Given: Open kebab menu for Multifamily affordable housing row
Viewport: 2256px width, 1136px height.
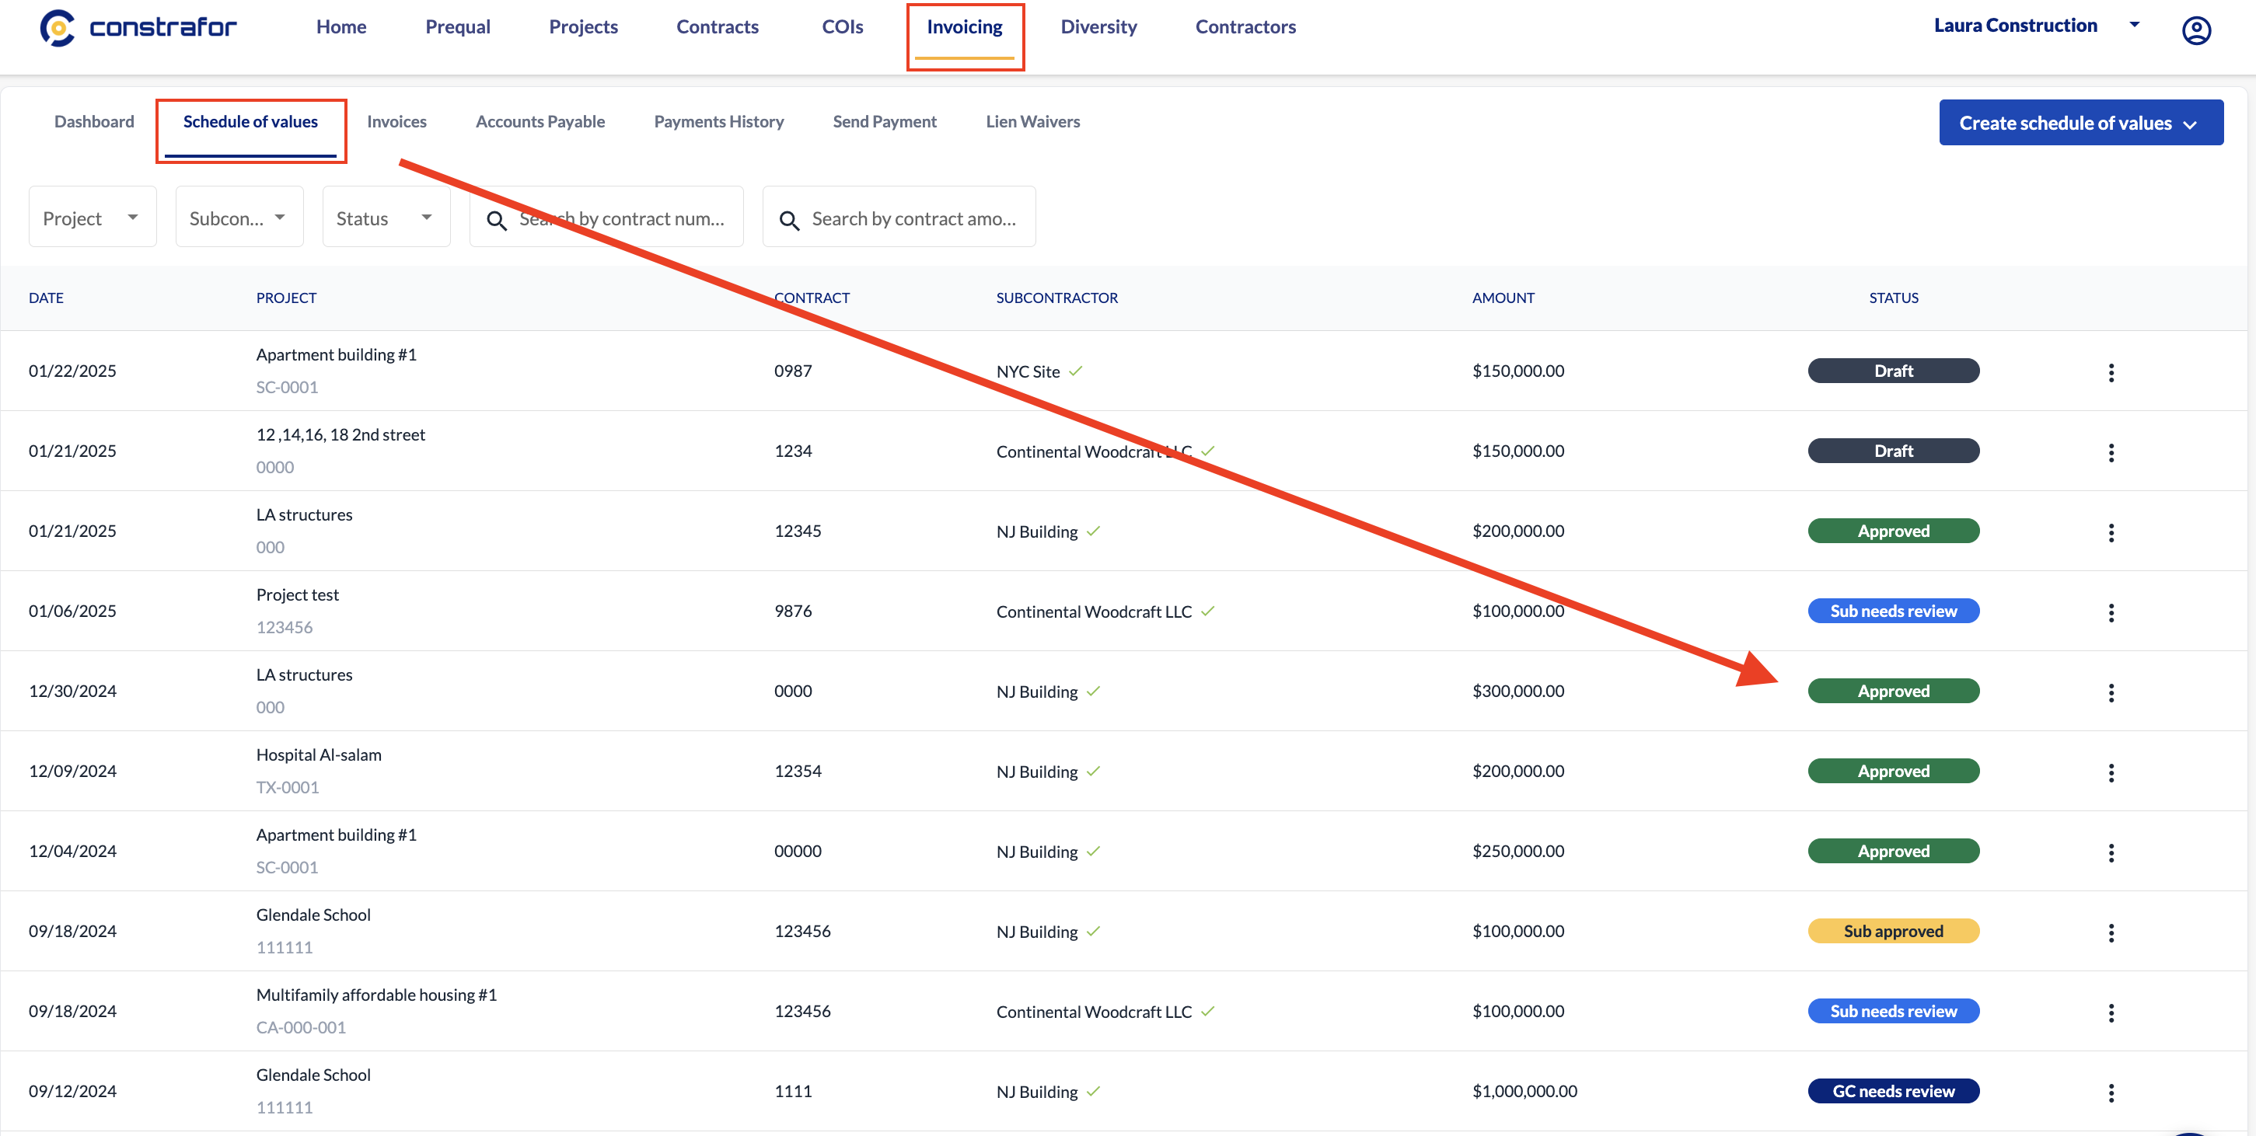Looking at the screenshot, I should [x=2111, y=1012].
